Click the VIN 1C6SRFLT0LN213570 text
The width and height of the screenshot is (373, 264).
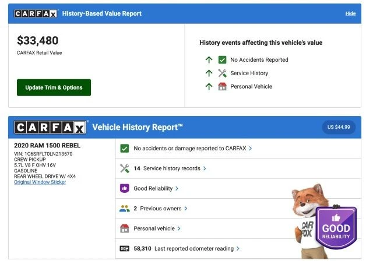coord(43,154)
